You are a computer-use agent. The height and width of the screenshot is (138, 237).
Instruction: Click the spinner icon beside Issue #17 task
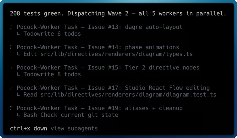(x=12, y=88)
